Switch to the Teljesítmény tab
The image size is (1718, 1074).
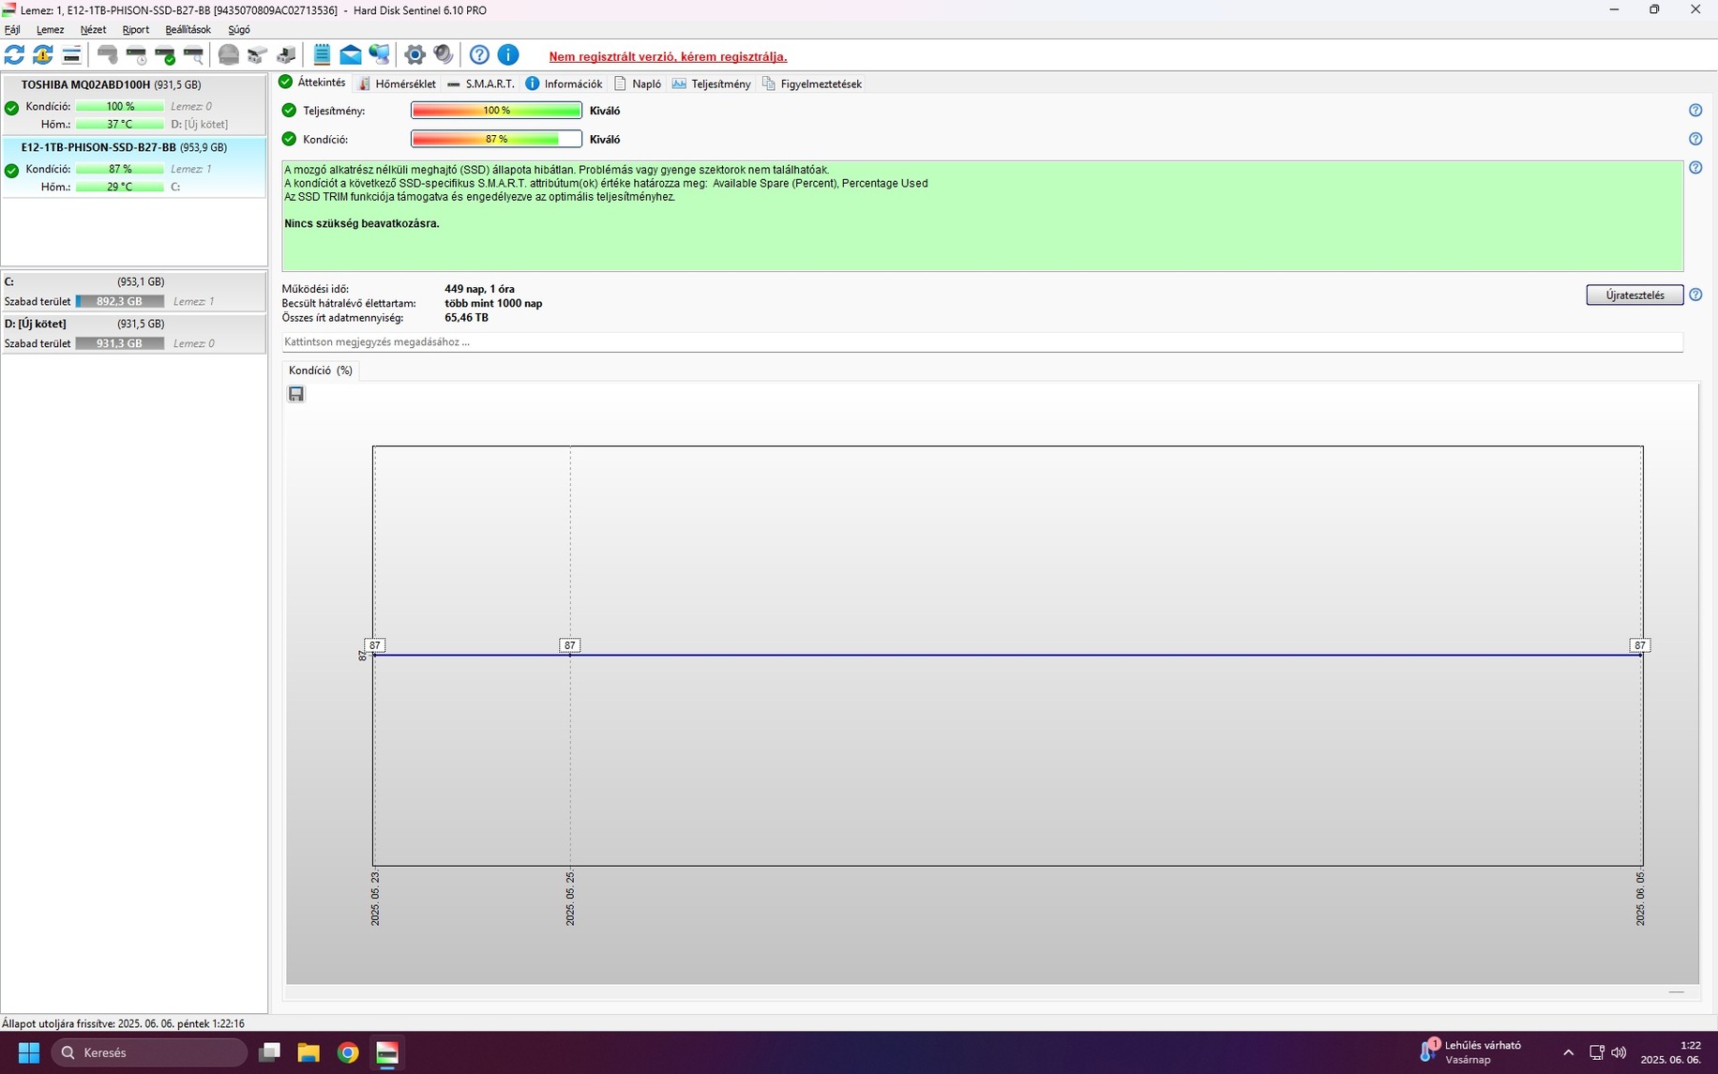click(x=711, y=83)
